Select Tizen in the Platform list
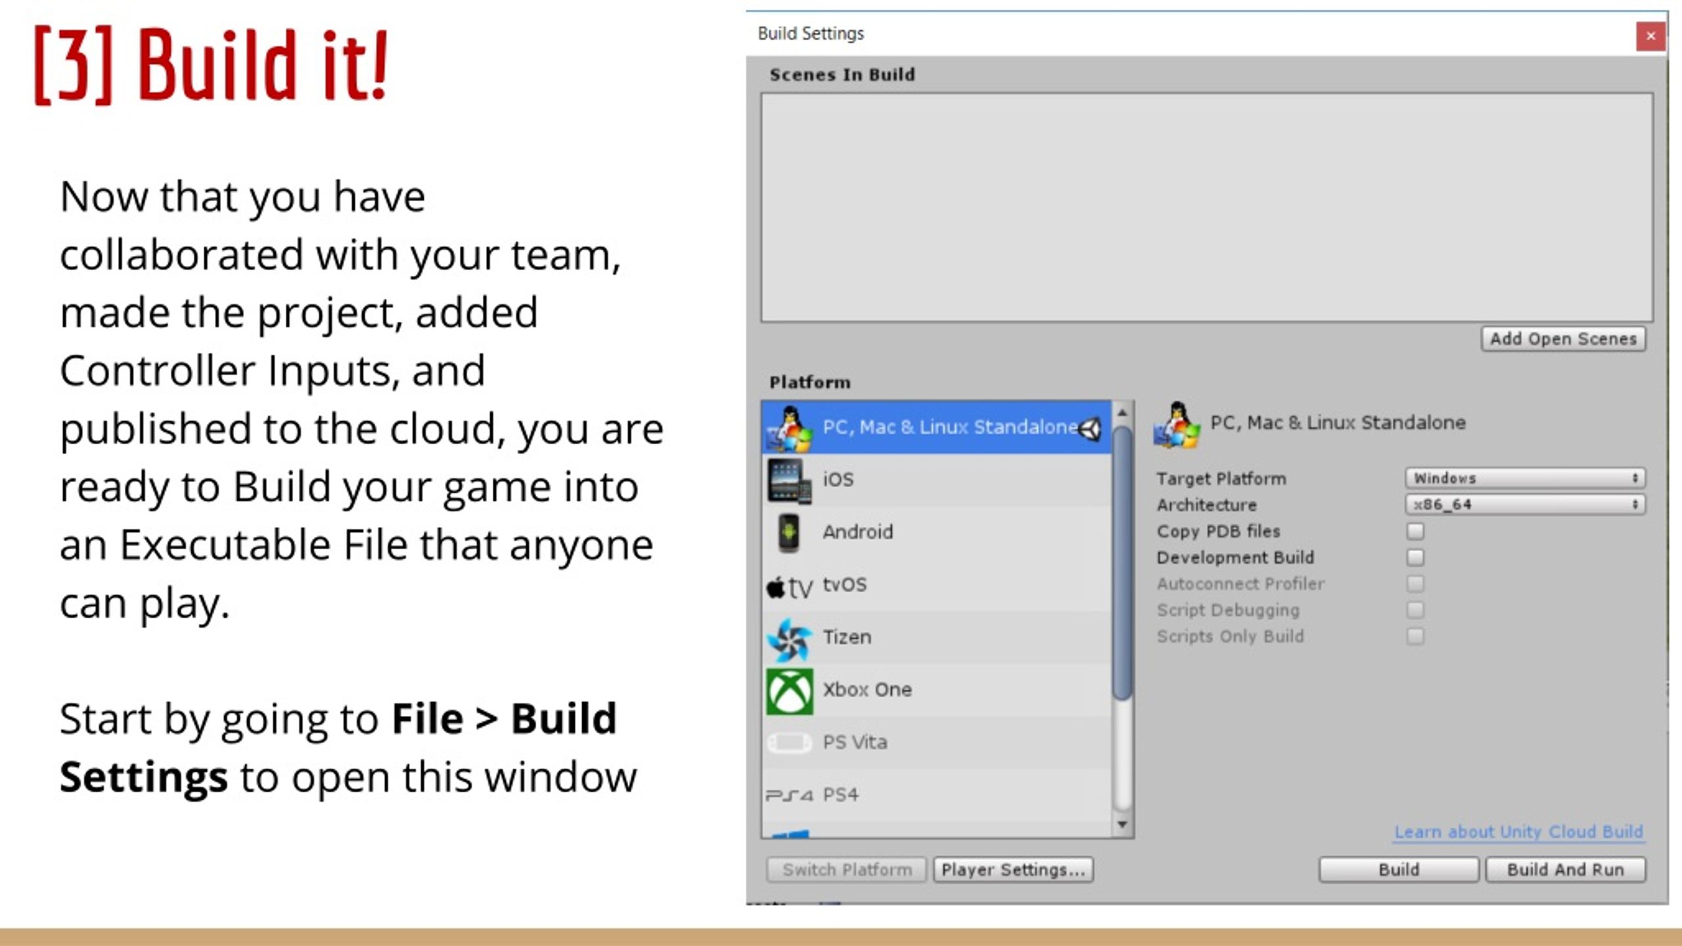The image size is (1682, 946). click(x=936, y=637)
